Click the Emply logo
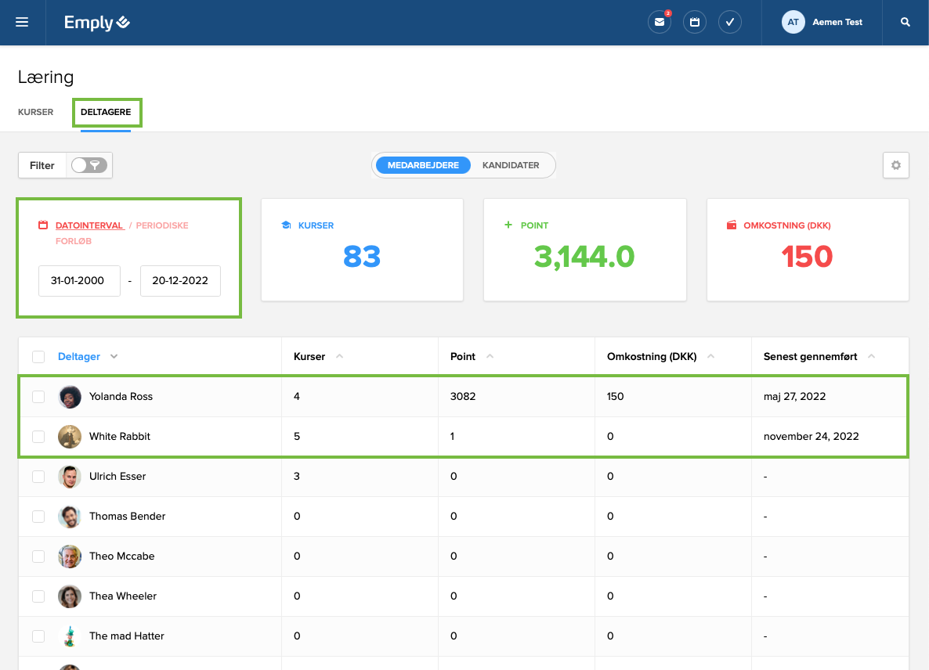 click(97, 23)
